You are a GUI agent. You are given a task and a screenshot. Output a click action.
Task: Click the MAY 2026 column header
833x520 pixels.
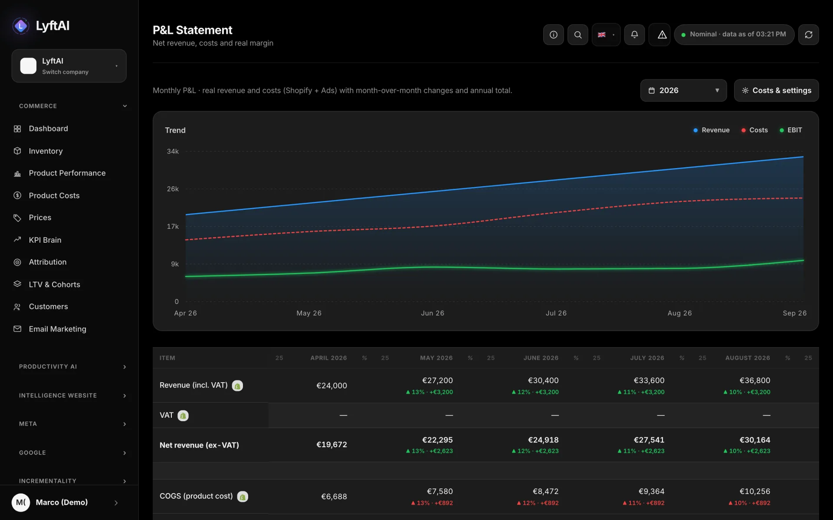pos(436,358)
